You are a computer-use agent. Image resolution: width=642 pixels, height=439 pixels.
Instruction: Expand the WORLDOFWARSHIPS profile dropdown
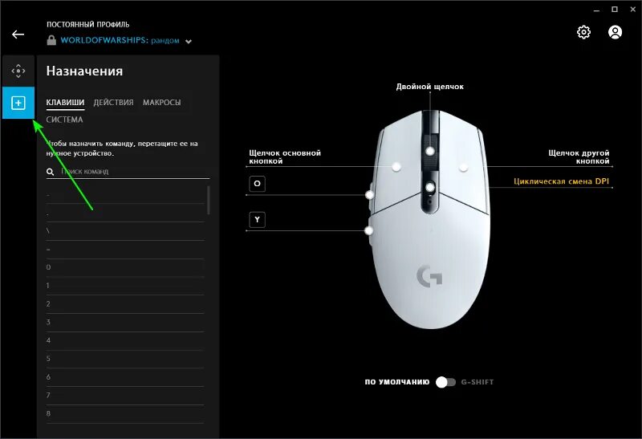pos(189,41)
